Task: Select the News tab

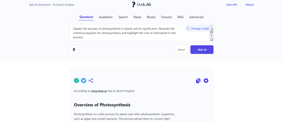Action: [137, 17]
